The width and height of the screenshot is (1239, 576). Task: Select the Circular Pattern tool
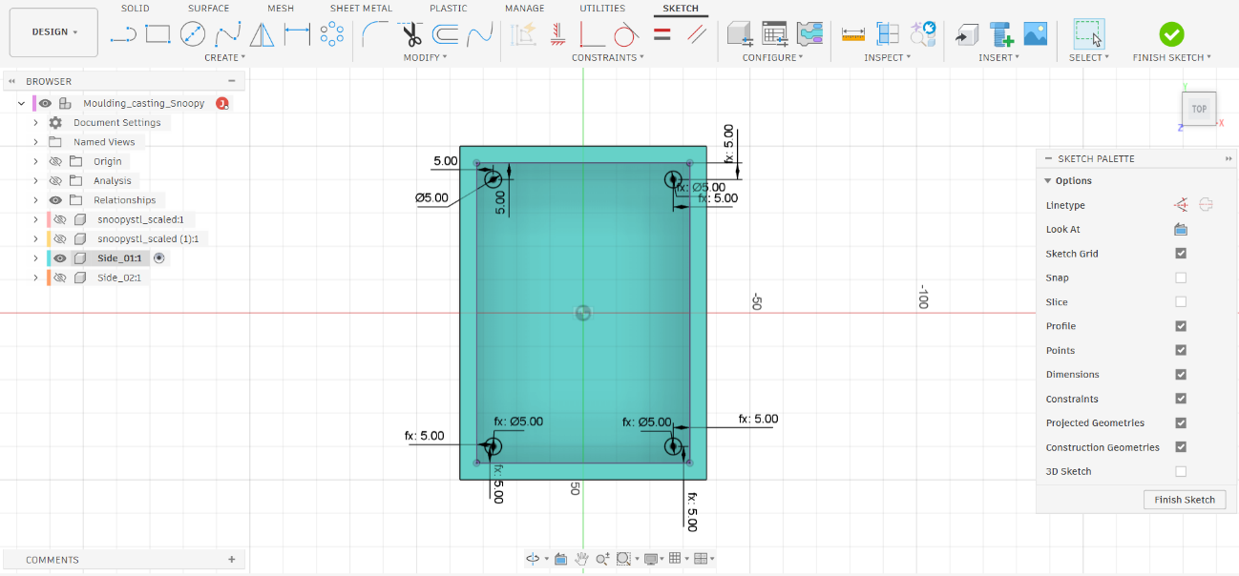point(331,35)
